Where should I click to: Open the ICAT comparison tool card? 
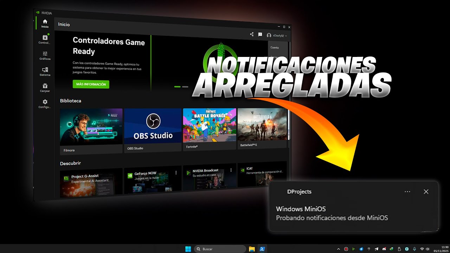[x=262, y=175]
